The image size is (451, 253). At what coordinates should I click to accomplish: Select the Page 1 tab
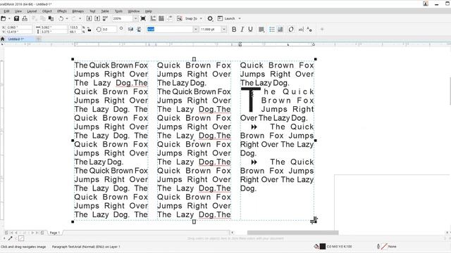click(x=55, y=233)
